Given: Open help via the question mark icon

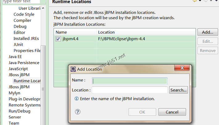Looking at the screenshot, I should (78, 112).
